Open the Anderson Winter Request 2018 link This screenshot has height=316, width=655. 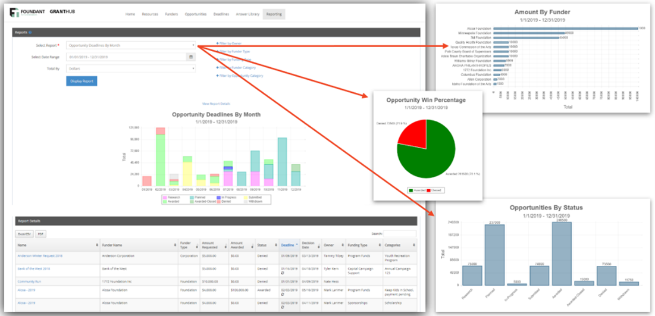tap(40, 255)
